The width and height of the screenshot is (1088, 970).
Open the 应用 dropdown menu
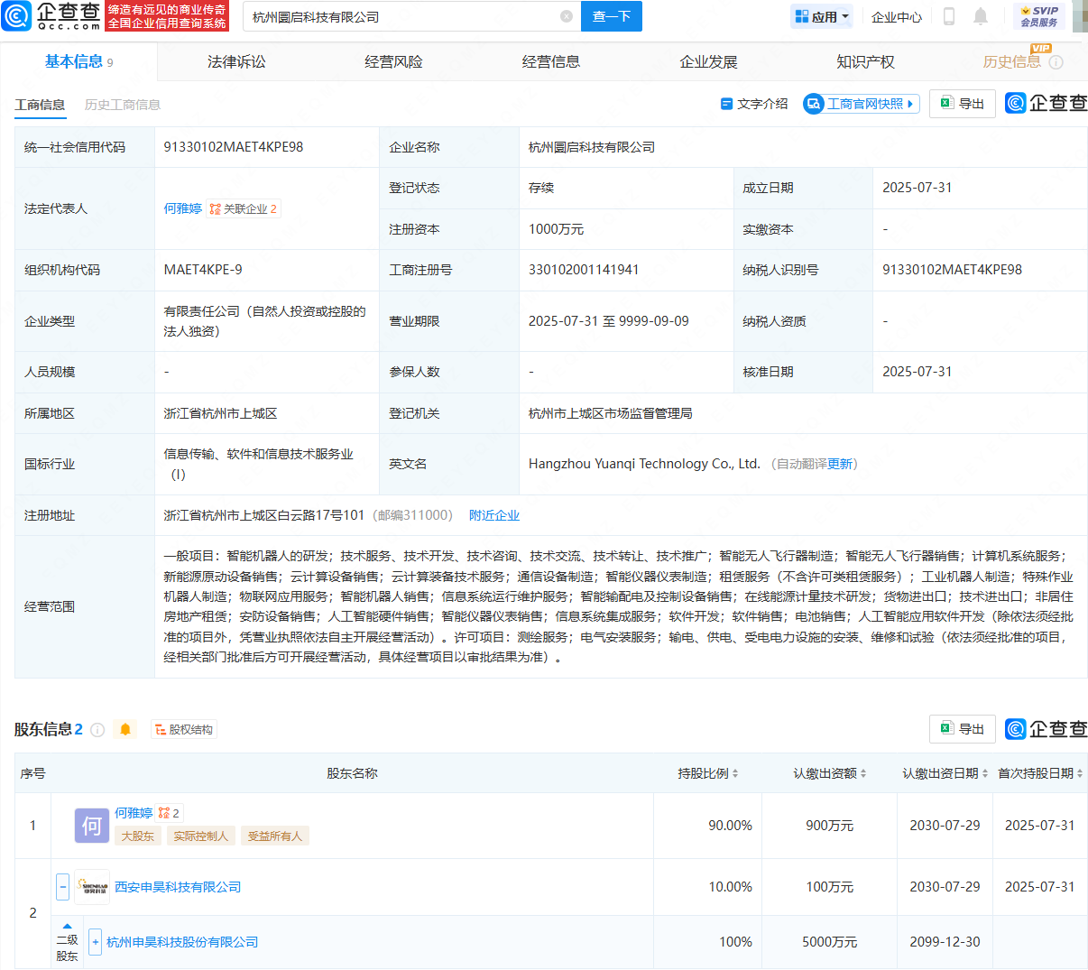pos(821,16)
